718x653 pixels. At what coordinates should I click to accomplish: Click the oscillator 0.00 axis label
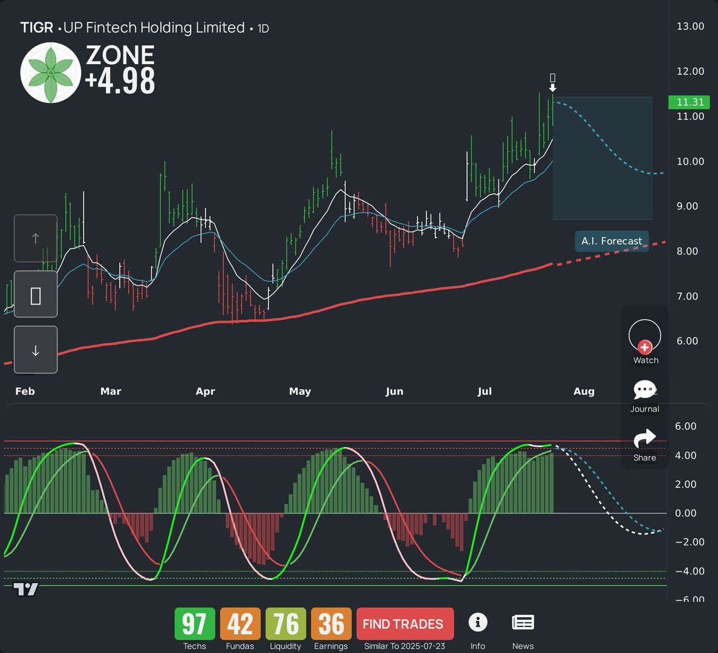[x=685, y=513]
